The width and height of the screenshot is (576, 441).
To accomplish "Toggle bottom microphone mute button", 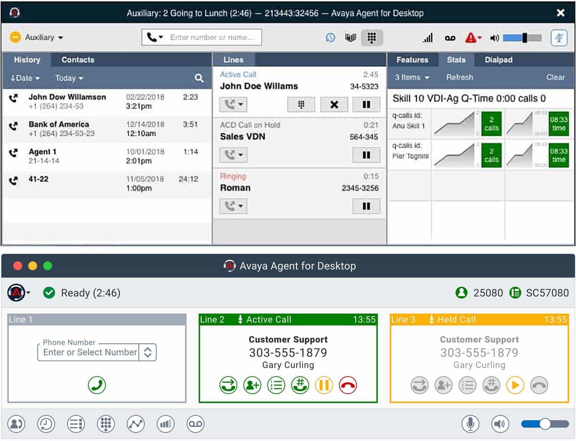I will click(x=470, y=424).
